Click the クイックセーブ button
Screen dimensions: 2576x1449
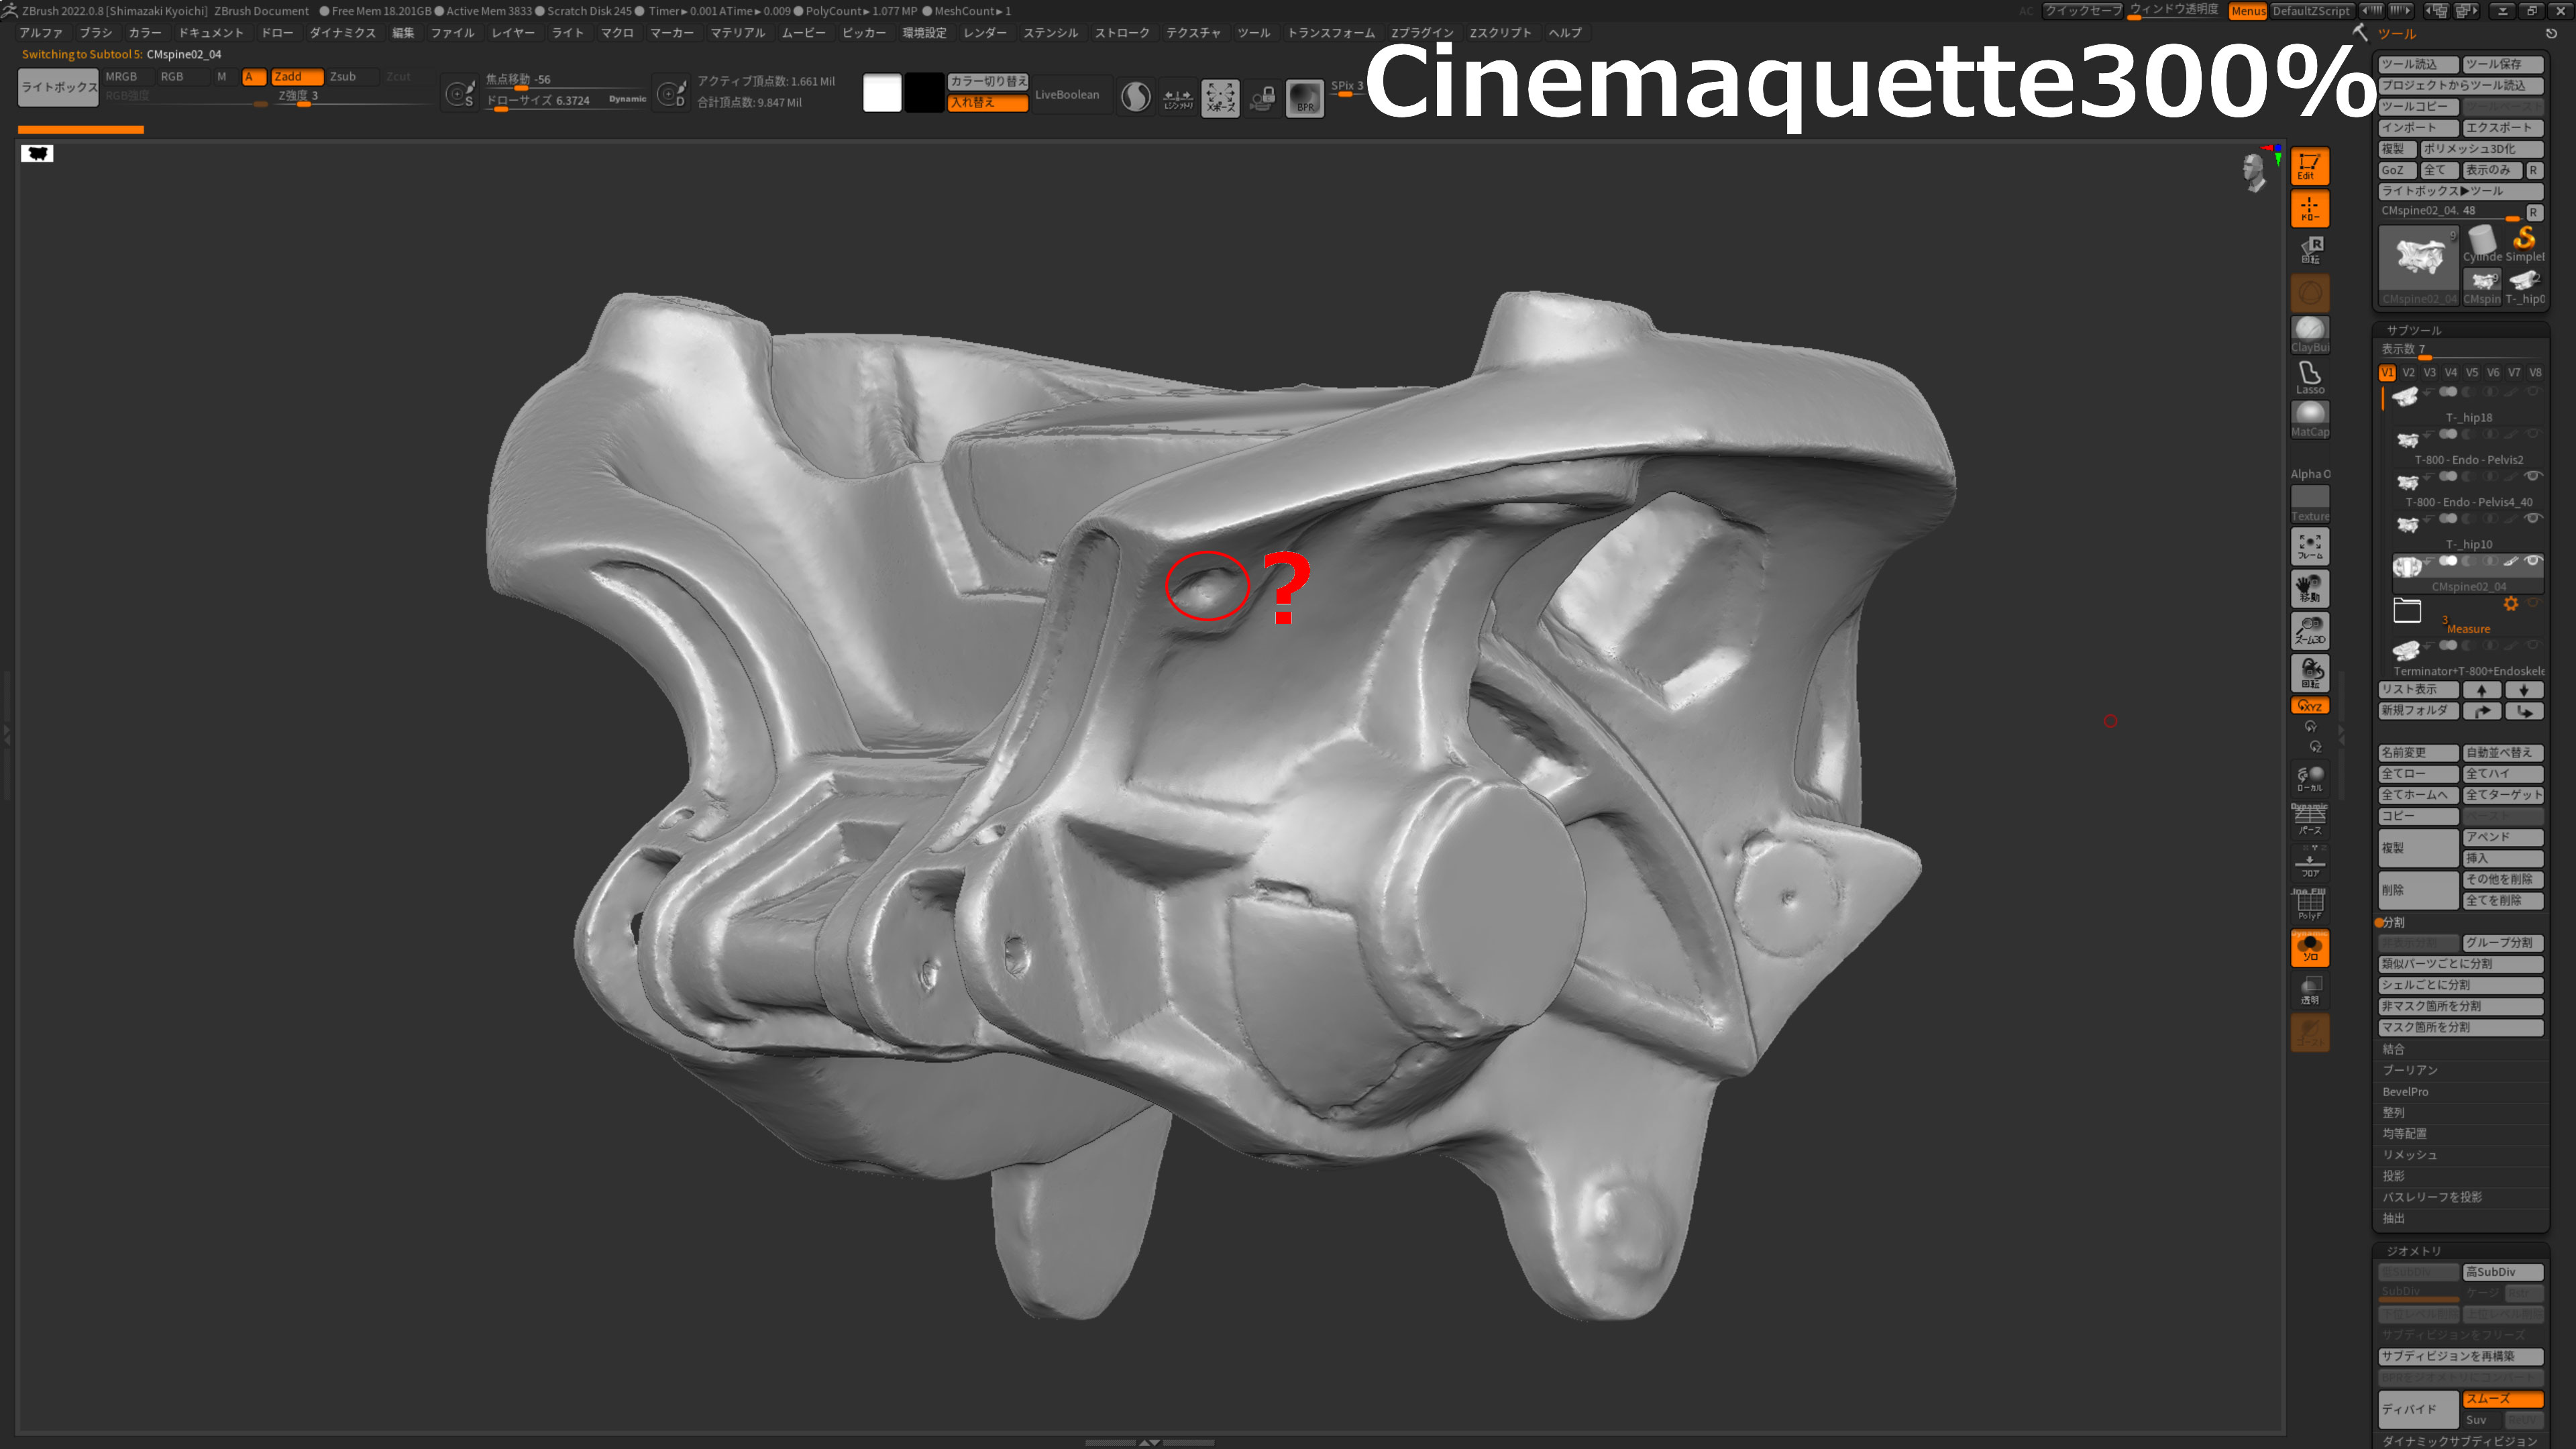pos(2083,10)
